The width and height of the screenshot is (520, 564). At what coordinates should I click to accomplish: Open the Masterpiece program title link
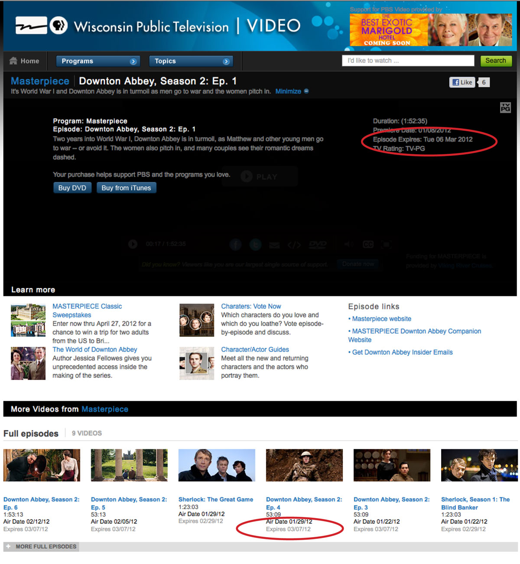pos(40,81)
